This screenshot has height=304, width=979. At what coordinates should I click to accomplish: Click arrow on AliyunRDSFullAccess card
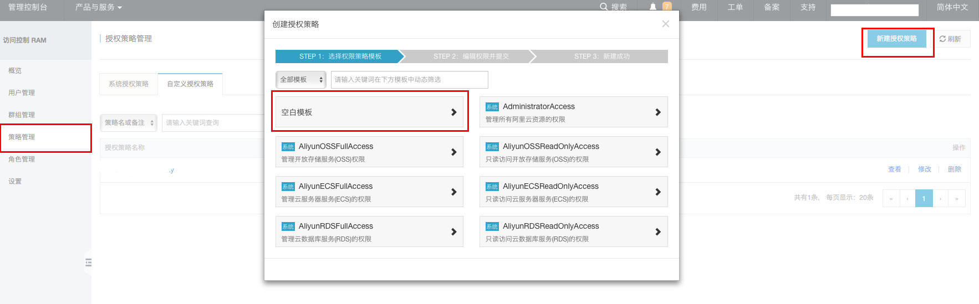(453, 232)
